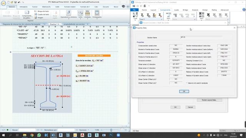Expand Operadores y símbolos dropdown arrow
The image size is (246, 138).
68,19
